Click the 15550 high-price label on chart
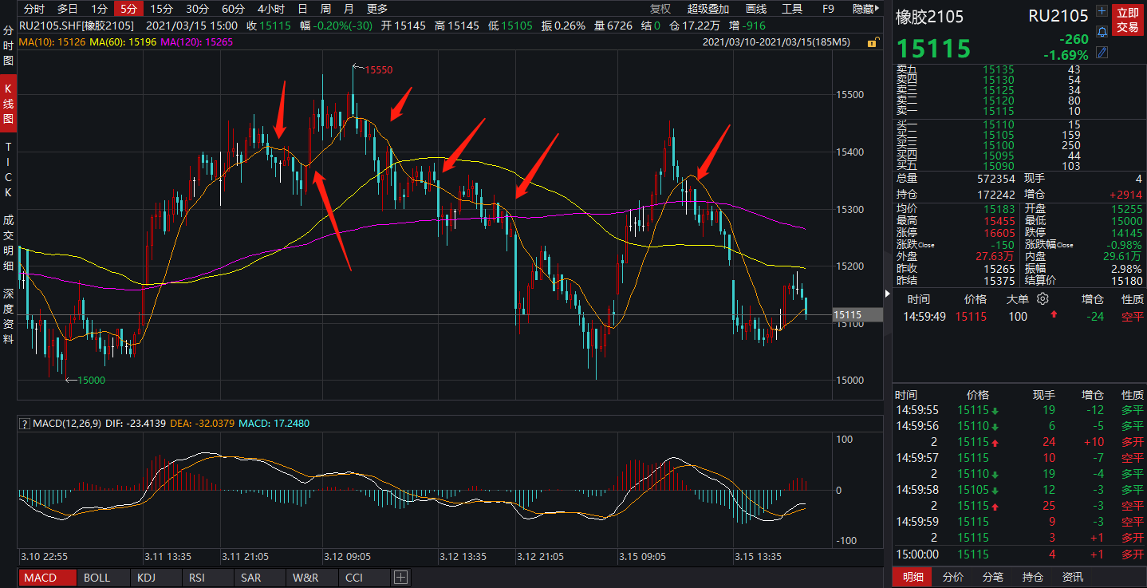This screenshot has width=1147, height=588. (379, 70)
